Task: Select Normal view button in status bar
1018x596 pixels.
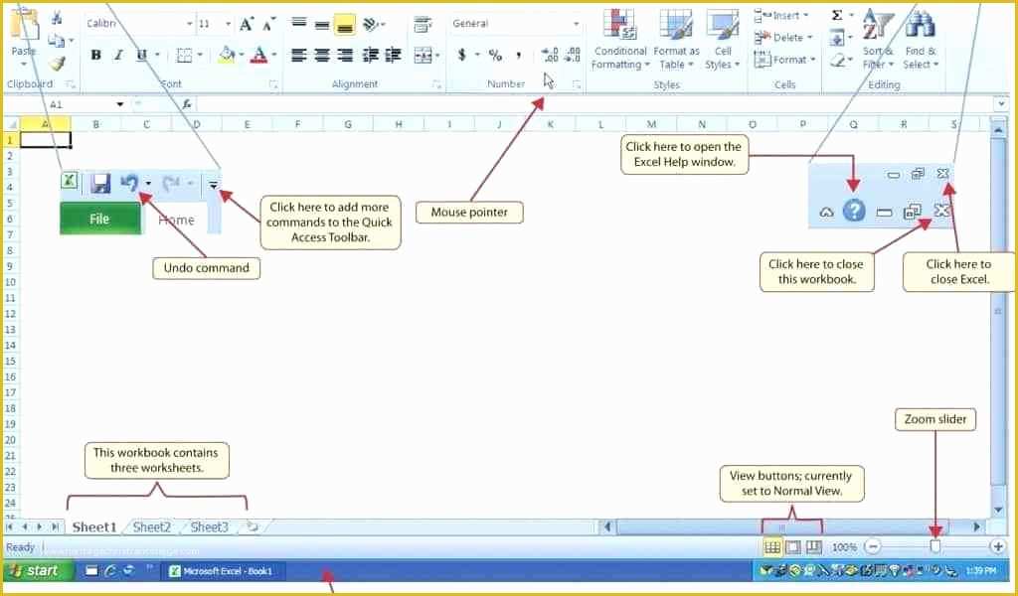Action: 771,547
